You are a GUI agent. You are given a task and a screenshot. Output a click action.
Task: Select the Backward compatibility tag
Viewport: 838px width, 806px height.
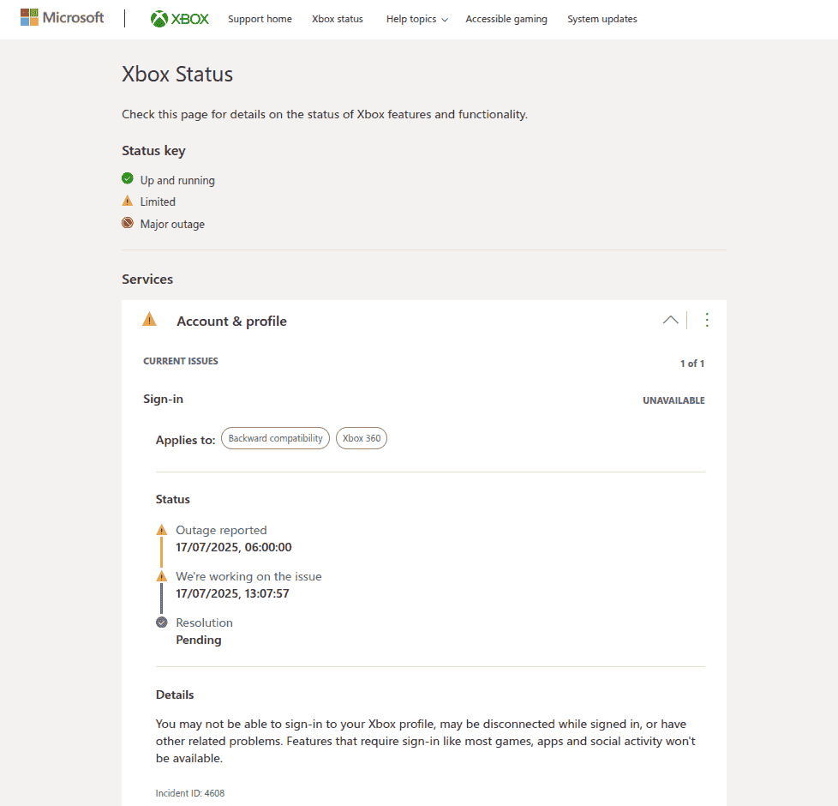click(275, 438)
